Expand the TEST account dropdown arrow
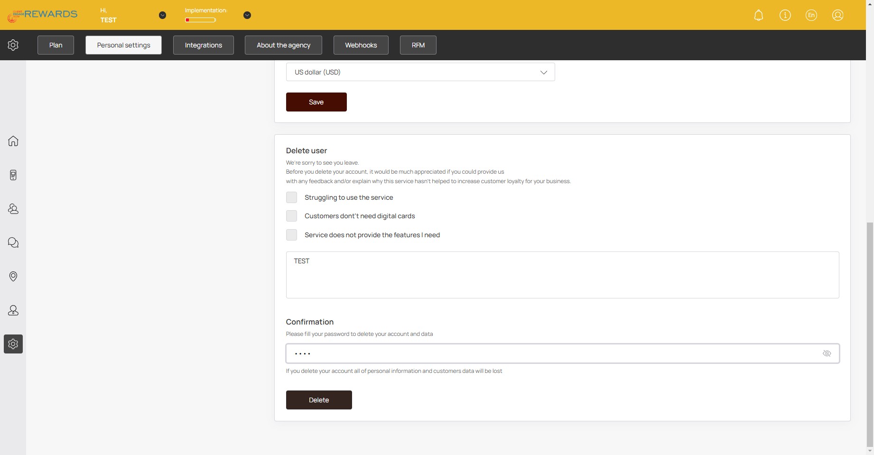 pyautogui.click(x=162, y=15)
